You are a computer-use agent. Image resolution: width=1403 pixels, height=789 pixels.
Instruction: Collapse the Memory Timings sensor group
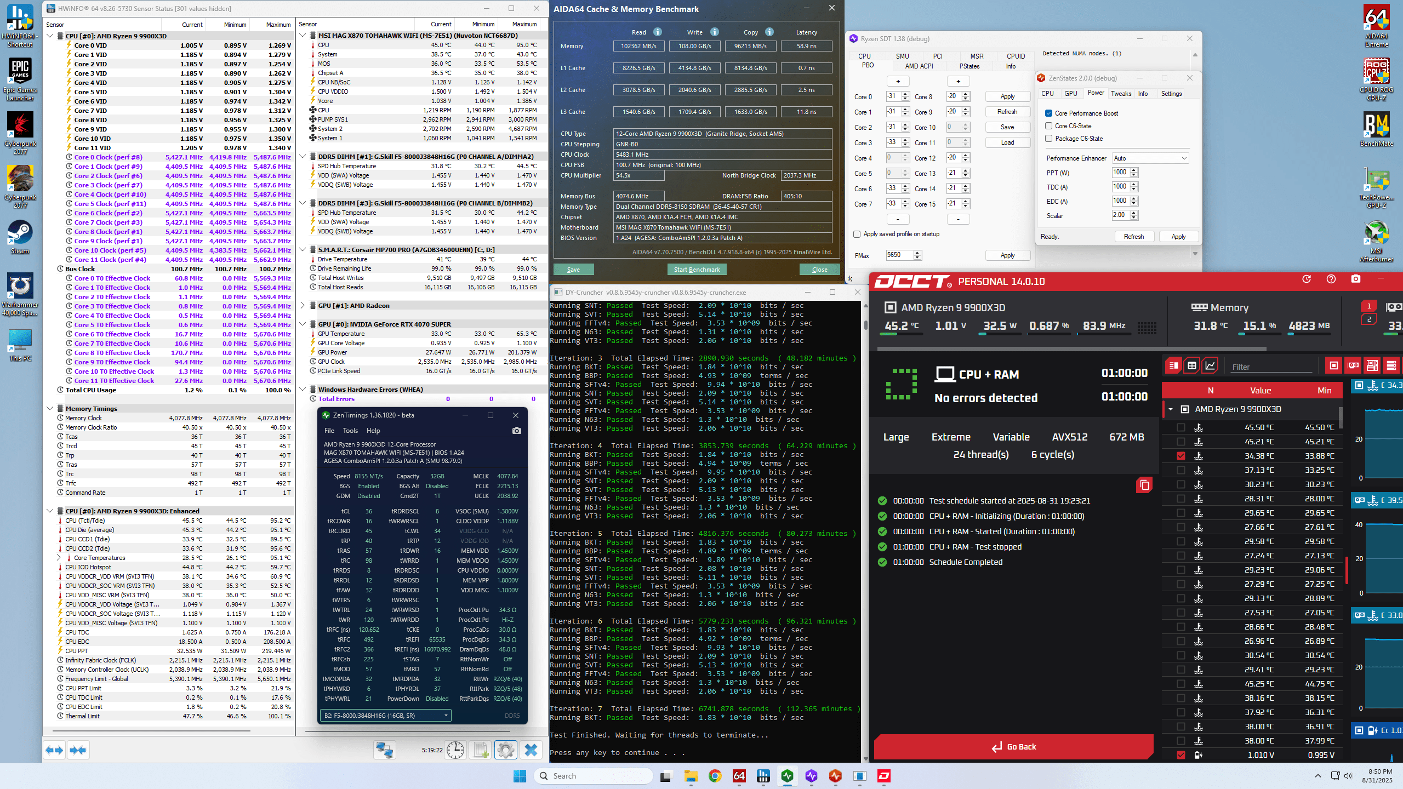pos(50,409)
